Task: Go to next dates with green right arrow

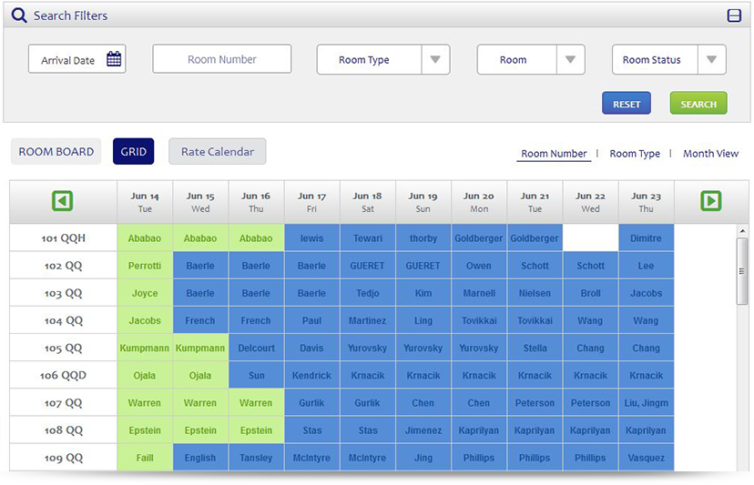Action: (711, 201)
